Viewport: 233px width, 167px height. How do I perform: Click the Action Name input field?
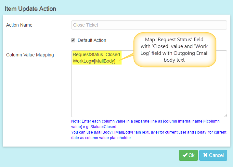pyautogui.click(x=149, y=25)
